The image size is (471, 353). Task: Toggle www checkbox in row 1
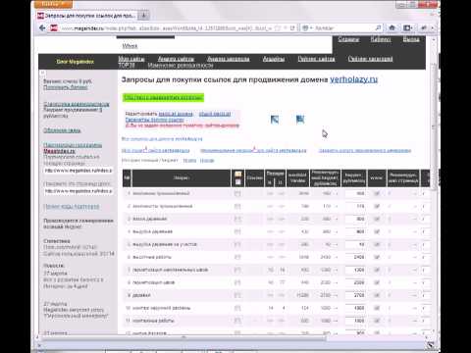click(377, 193)
